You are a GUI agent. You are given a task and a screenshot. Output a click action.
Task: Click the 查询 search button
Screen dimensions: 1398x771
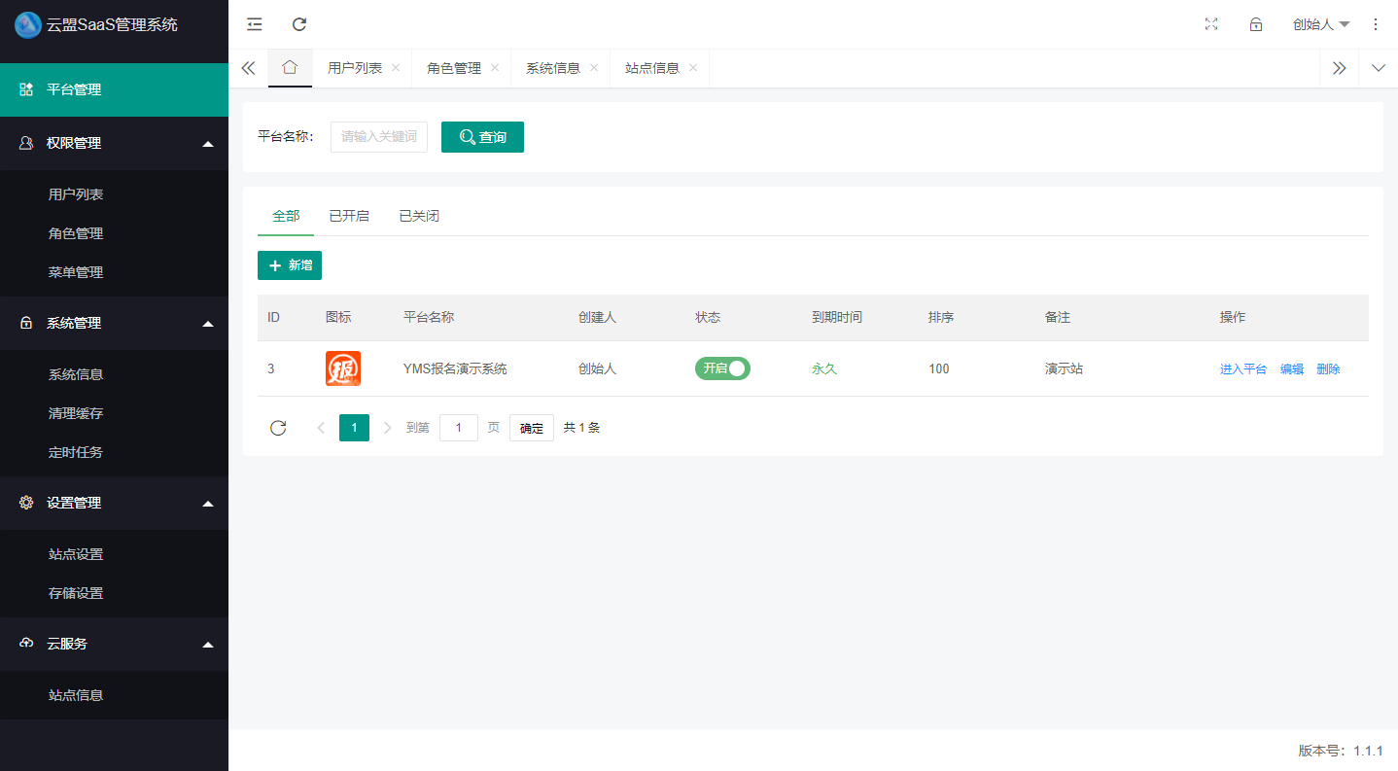(x=482, y=137)
